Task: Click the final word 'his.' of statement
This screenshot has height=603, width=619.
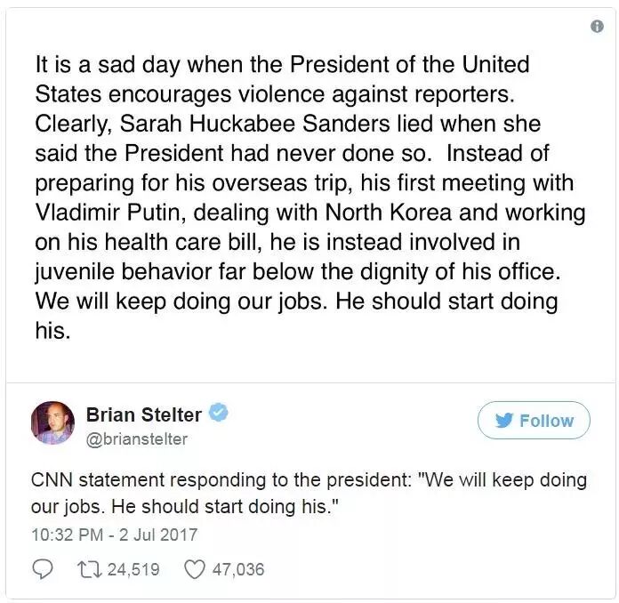Action: pos(52,331)
